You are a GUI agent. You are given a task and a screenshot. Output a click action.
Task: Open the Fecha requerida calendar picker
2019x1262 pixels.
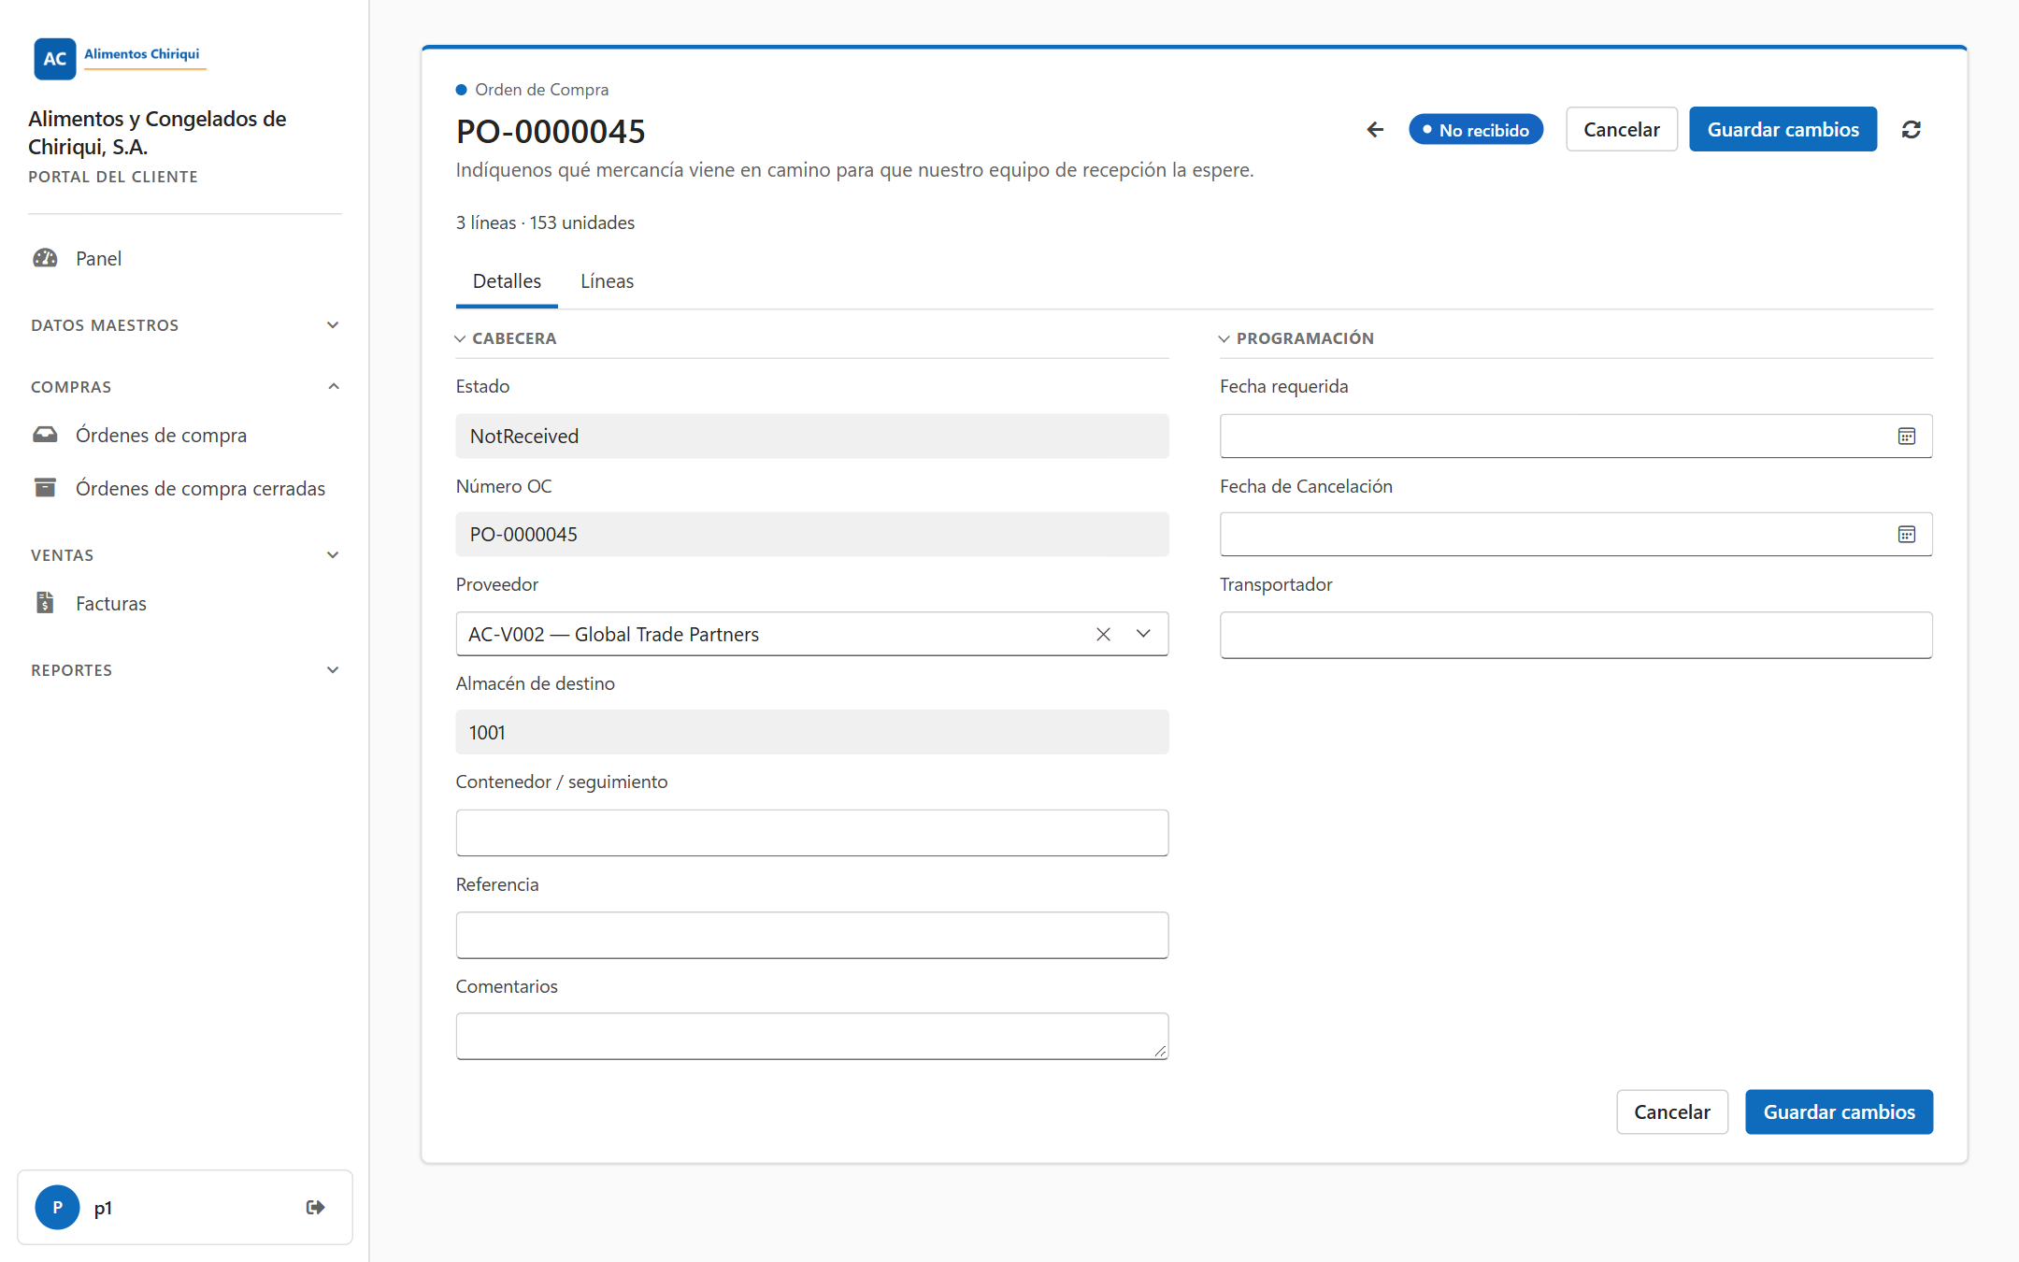pyautogui.click(x=1907, y=437)
